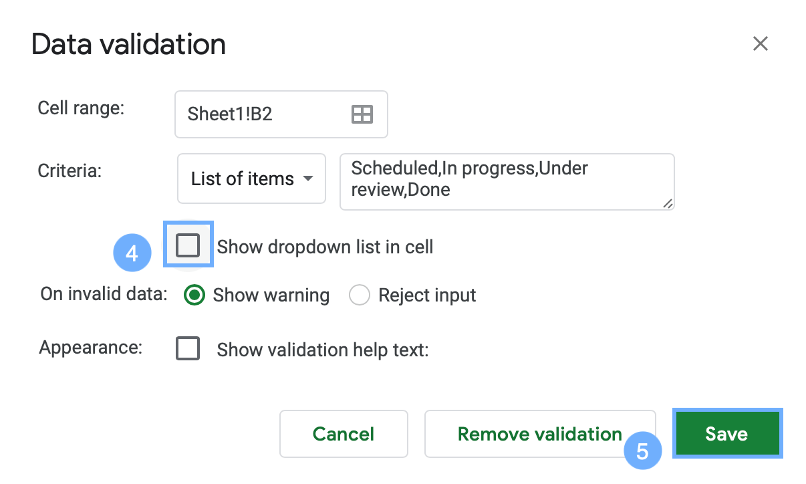
Task: Click the blue step 4 badge
Action: coord(132,253)
